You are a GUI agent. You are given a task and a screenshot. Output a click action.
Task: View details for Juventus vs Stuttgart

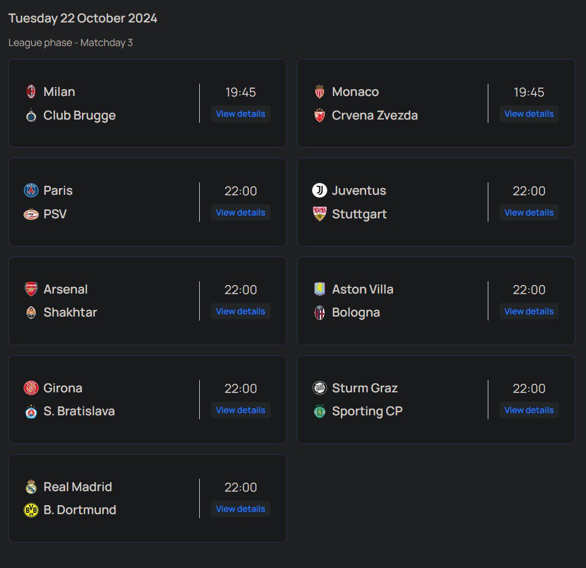point(529,212)
